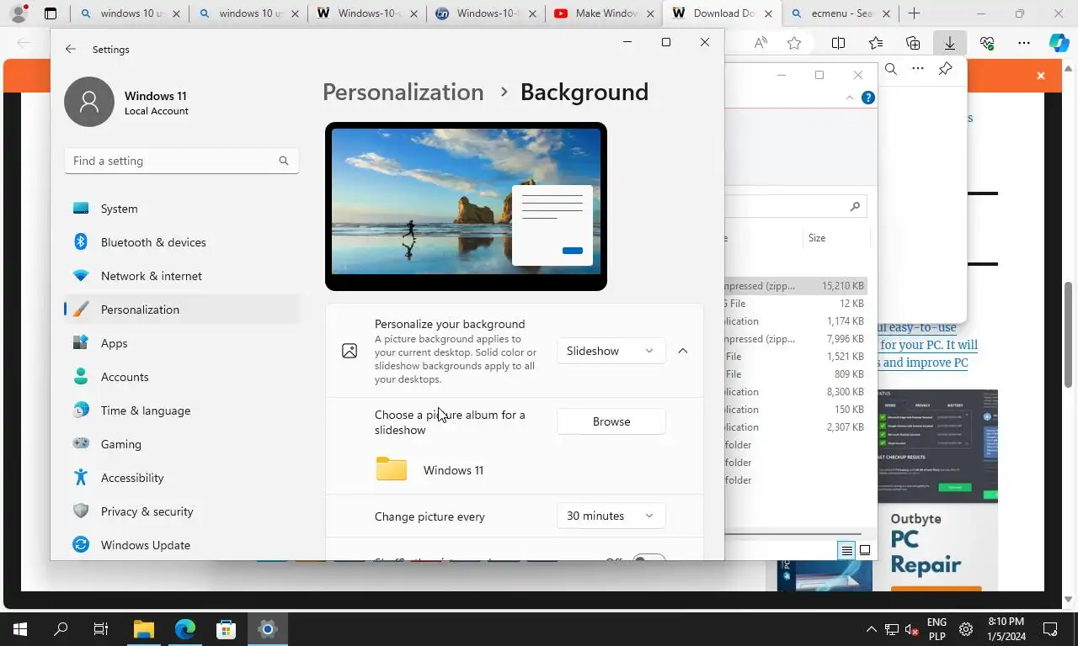The image size is (1078, 646).
Task: Open Microsoft Store from taskbar
Action: click(x=226, y=629)
